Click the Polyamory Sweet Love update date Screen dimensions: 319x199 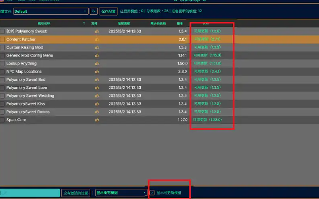point(125,88)
